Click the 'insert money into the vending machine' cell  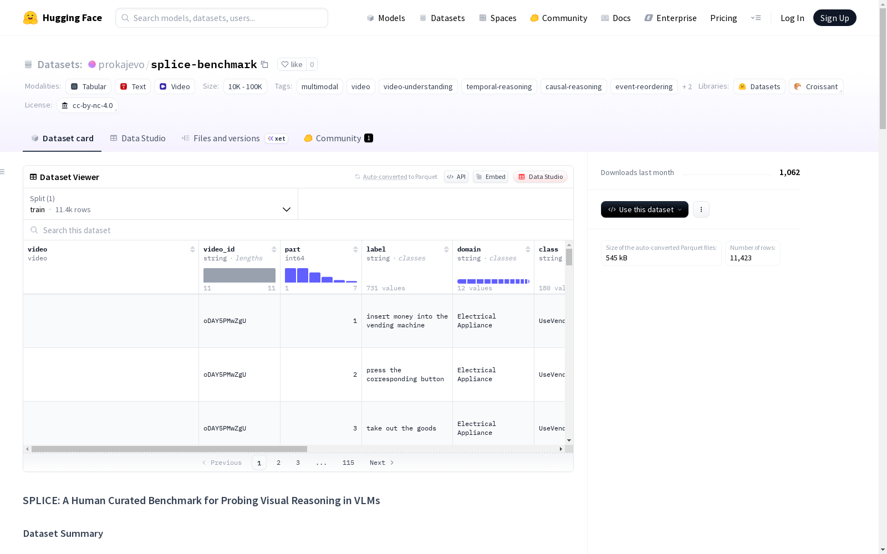[x=407, y=321]
